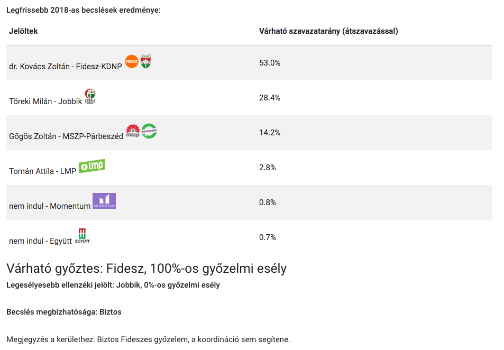Click the Együtt party logo
504x350 pixels.
(x=83, y=236)
